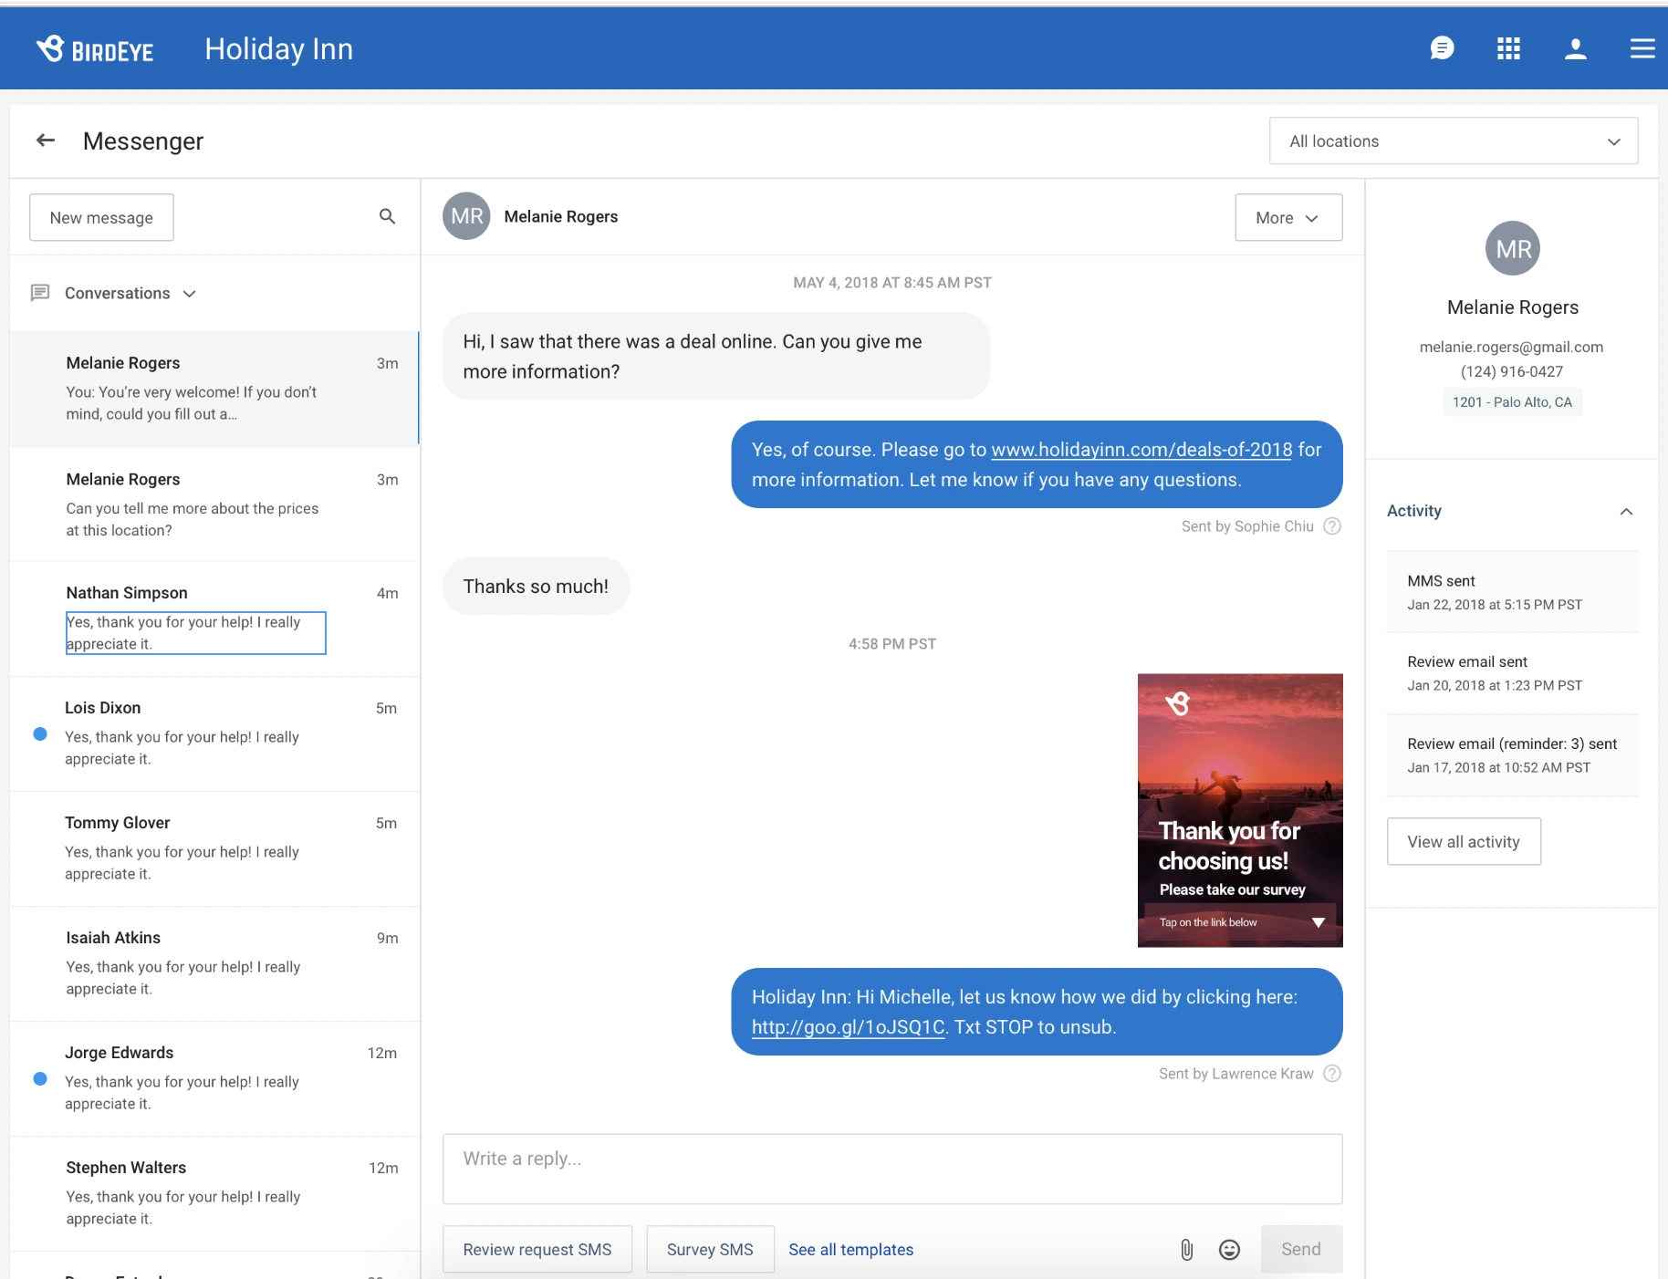Click Review email (reminder: 3) sent entry

point(1512,755)
